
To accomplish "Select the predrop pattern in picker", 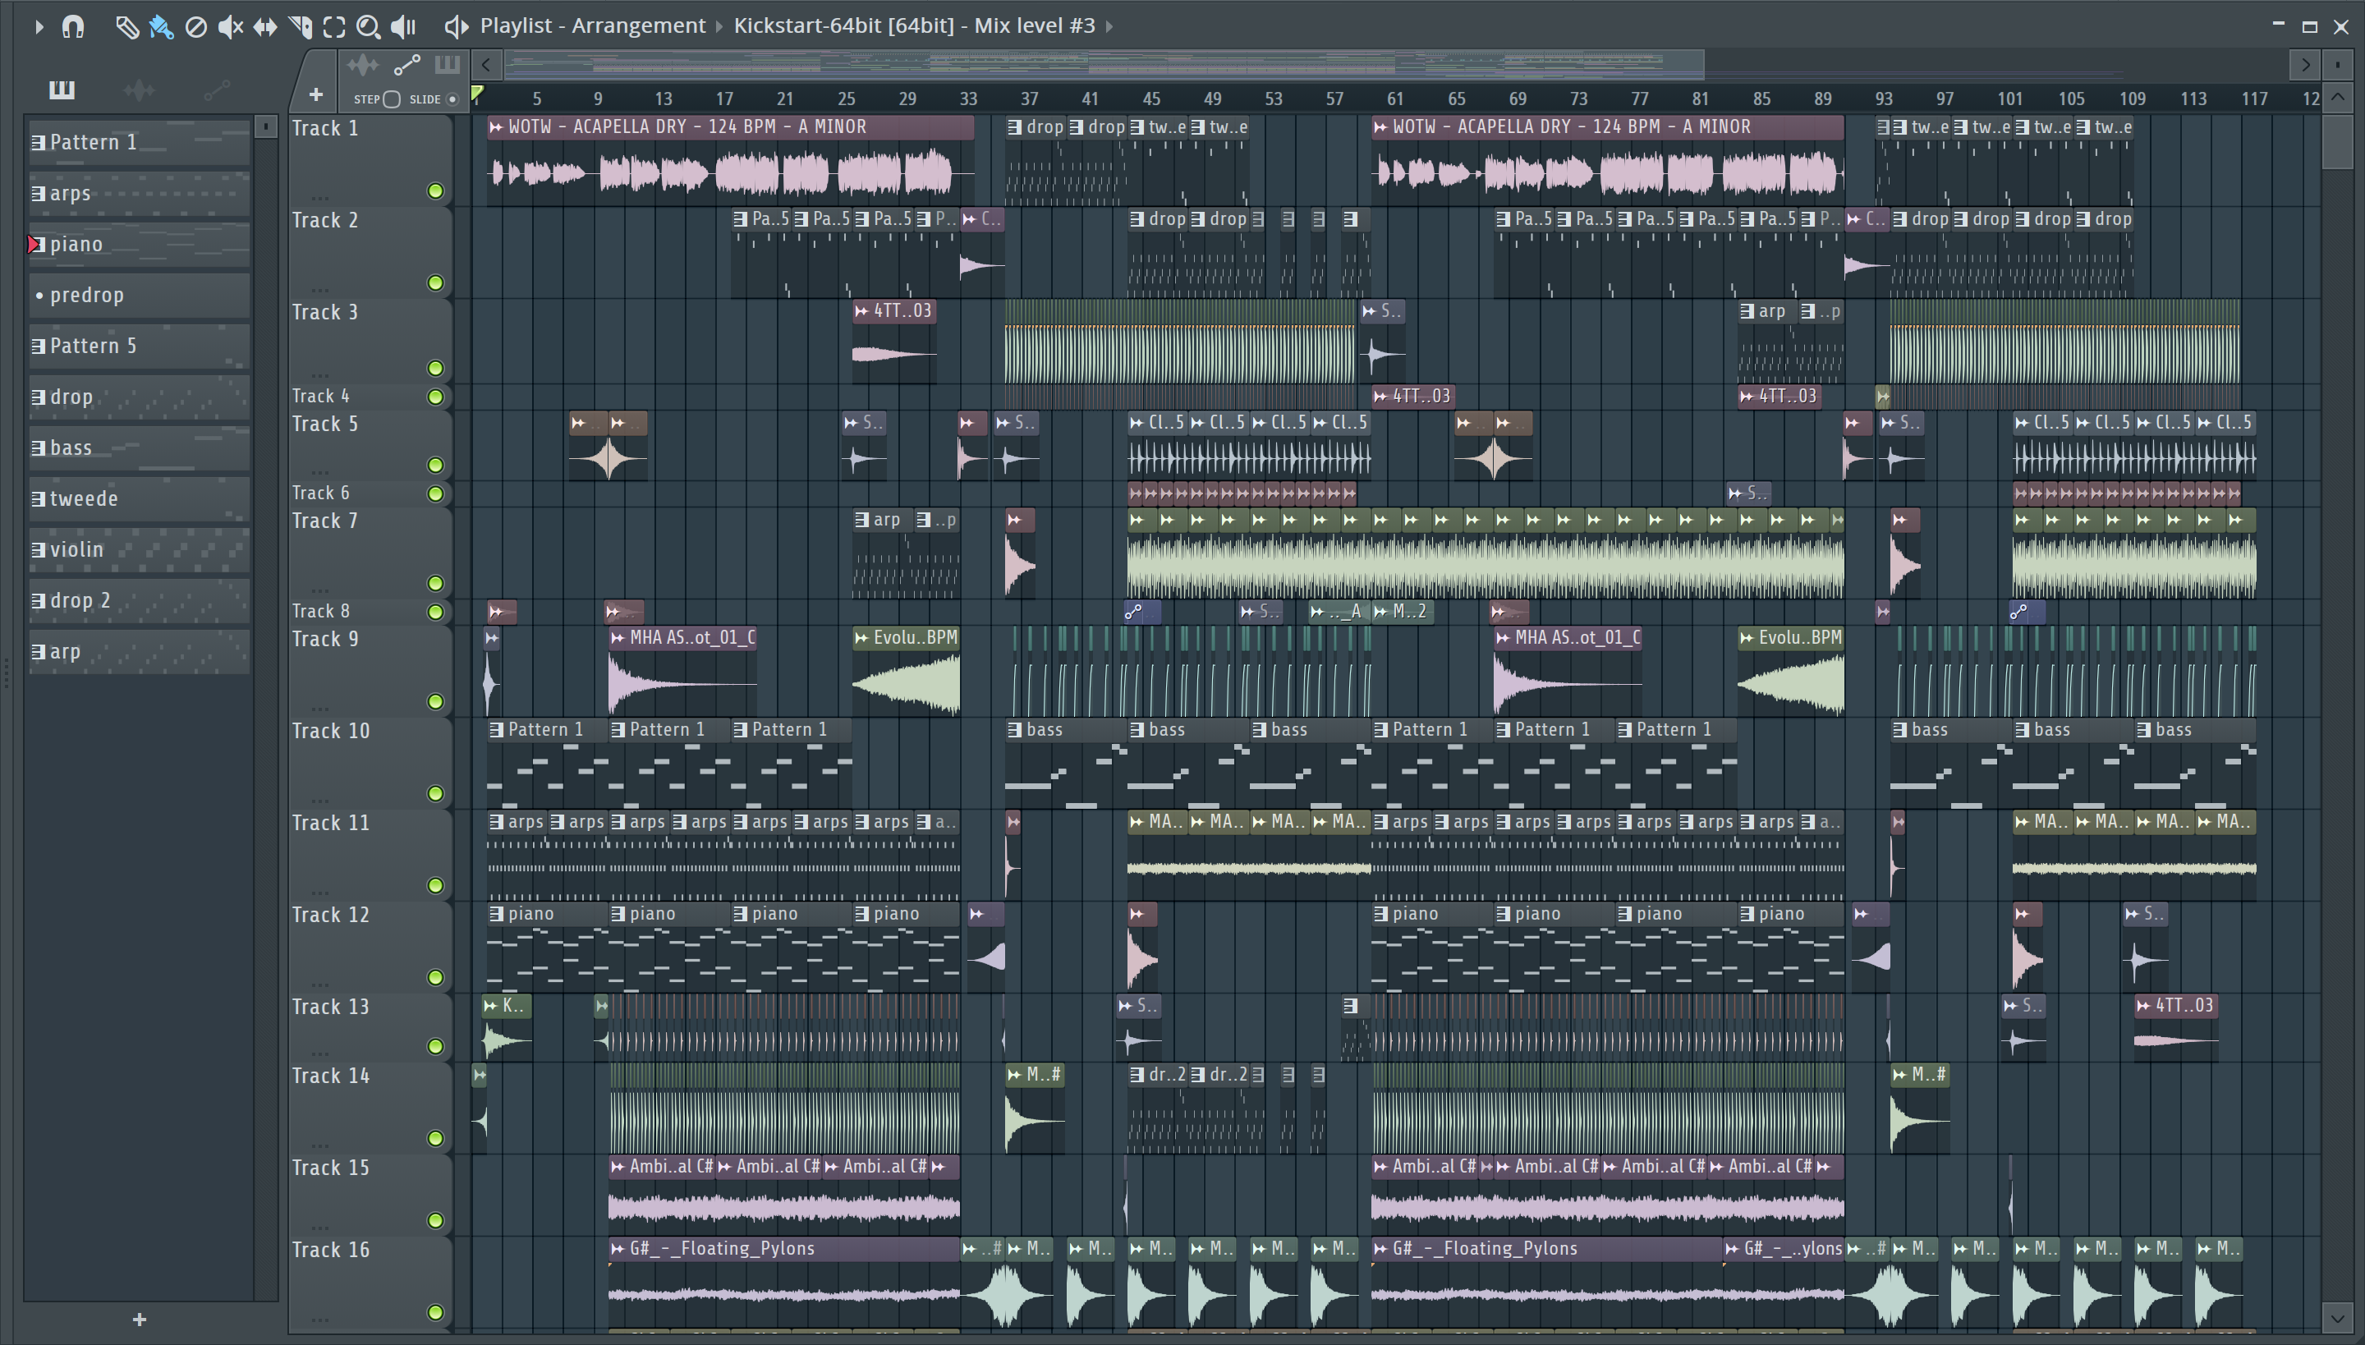I will (140, 295).
